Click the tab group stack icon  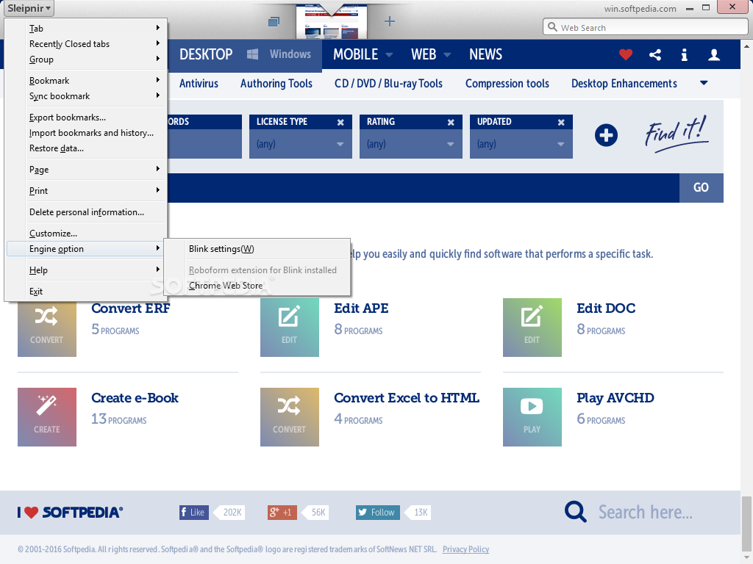(x=274, y=21)
